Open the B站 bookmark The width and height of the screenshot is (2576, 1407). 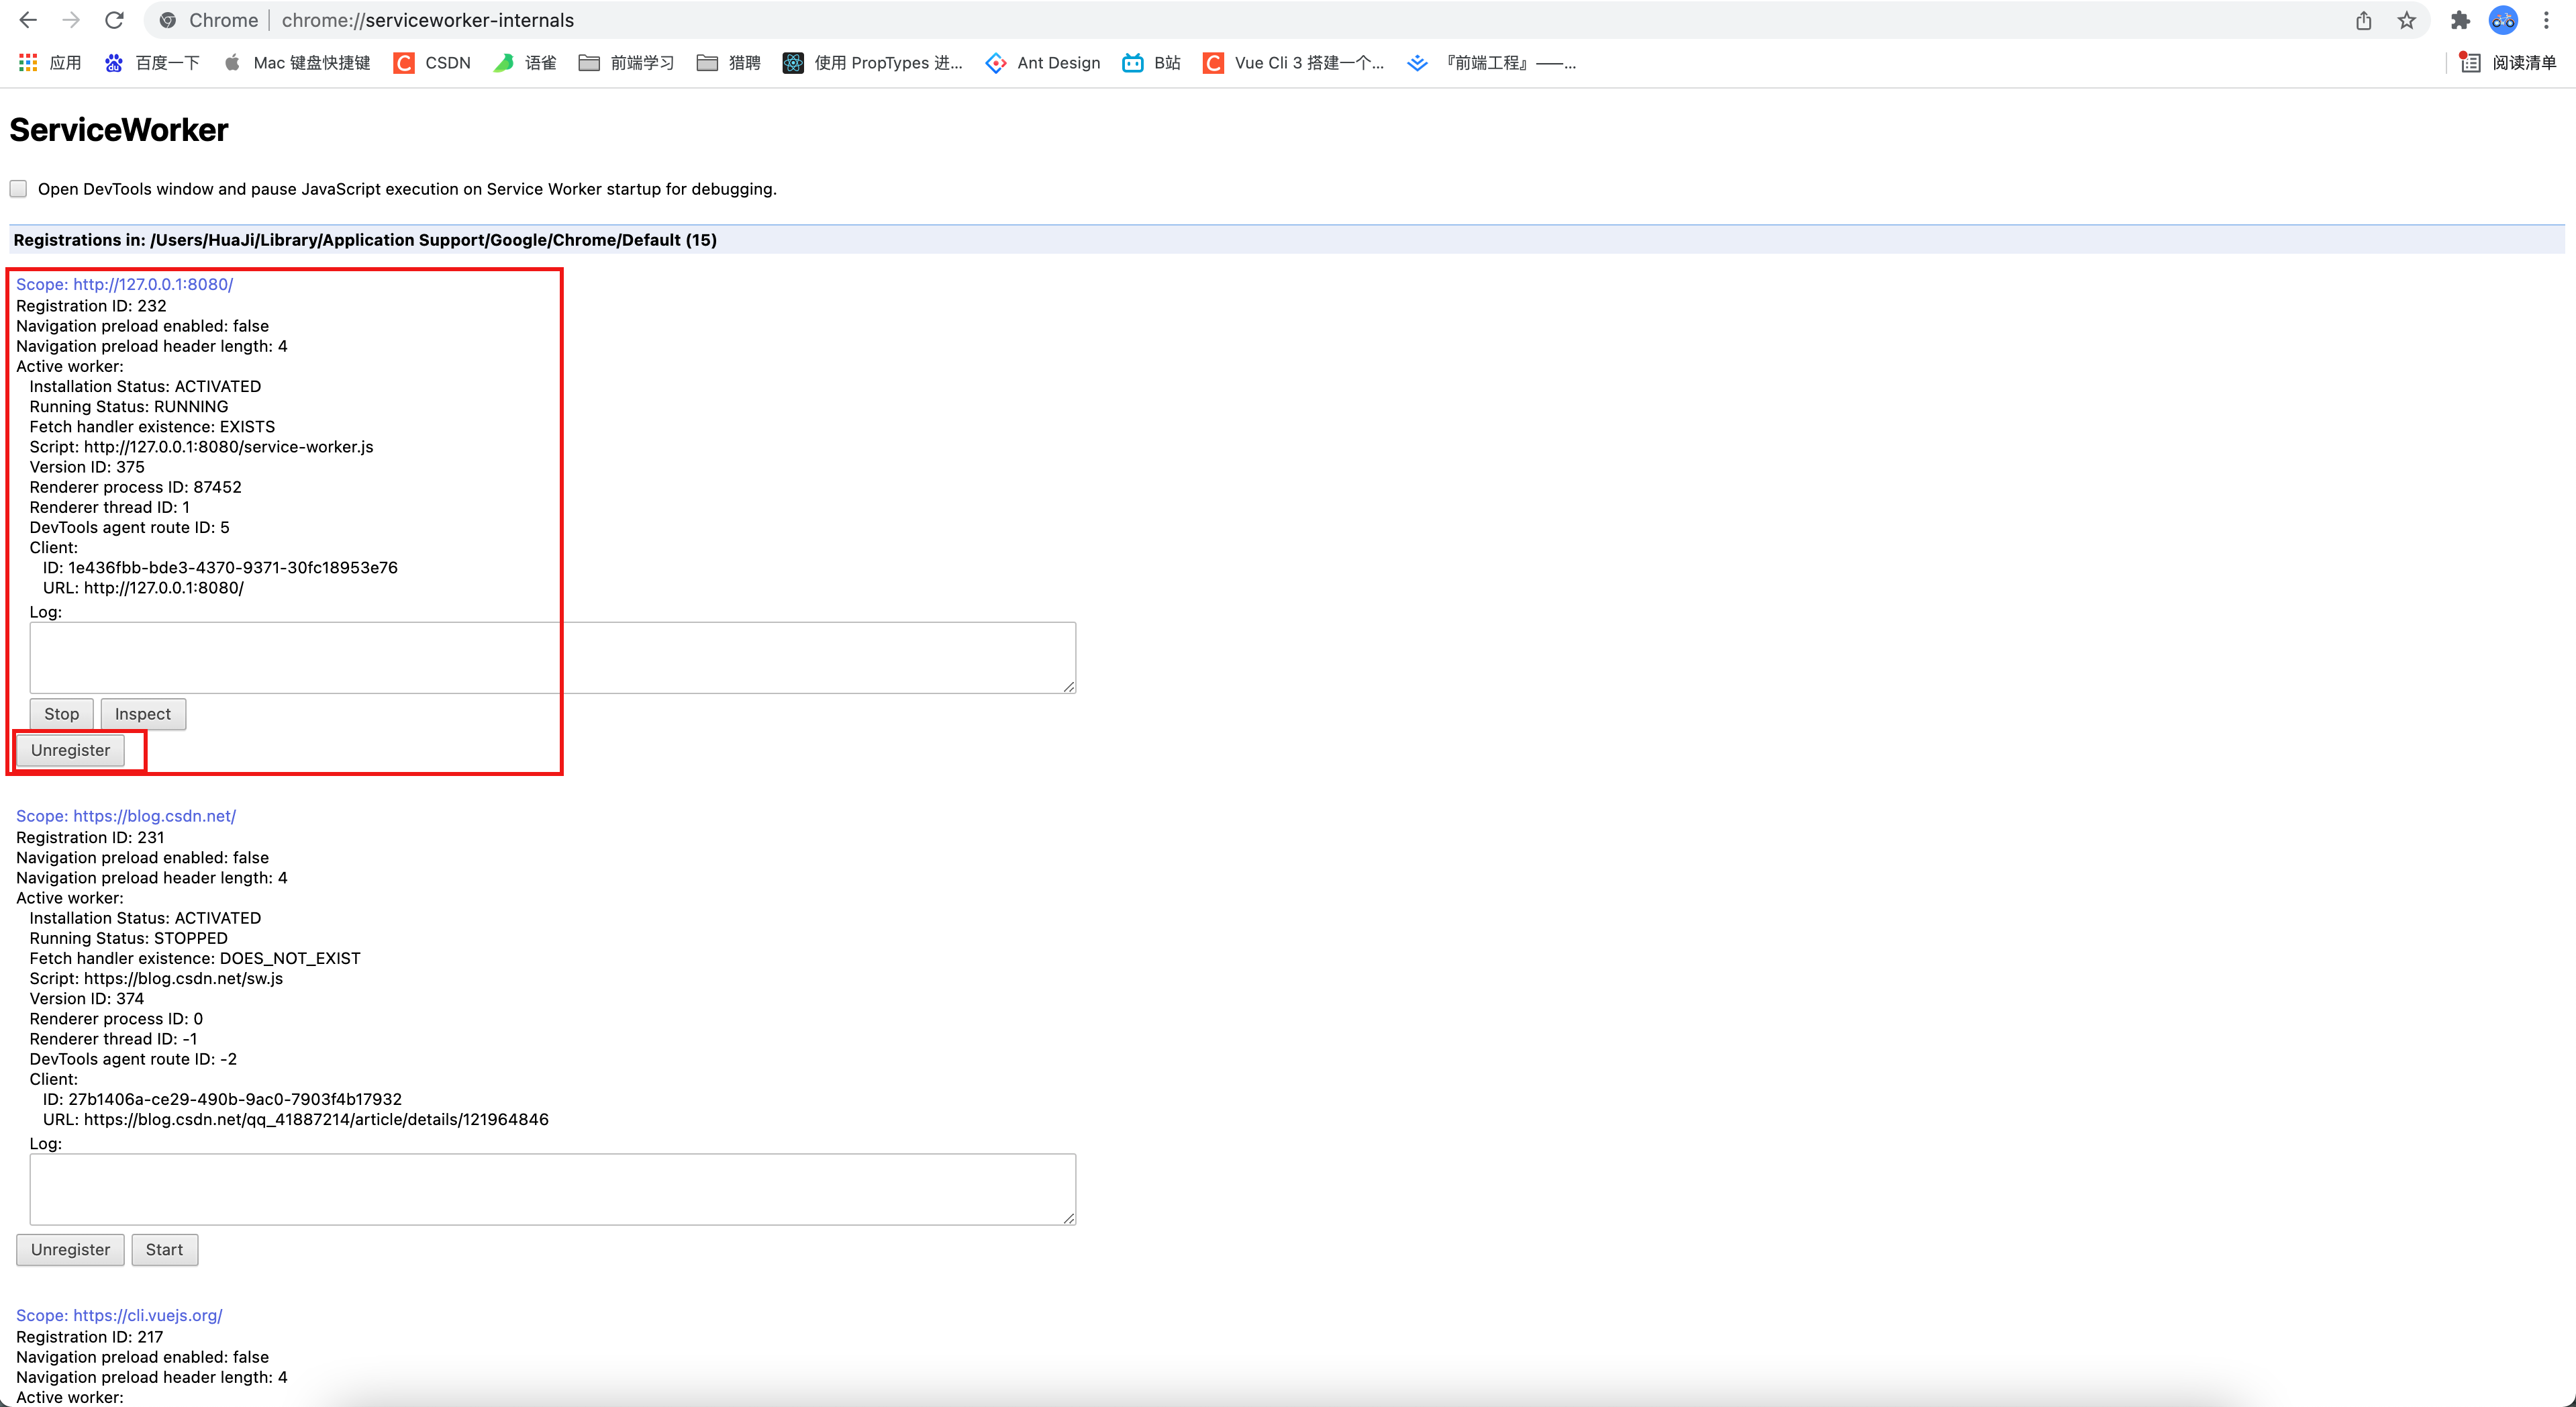click(x=1151, y=63)
